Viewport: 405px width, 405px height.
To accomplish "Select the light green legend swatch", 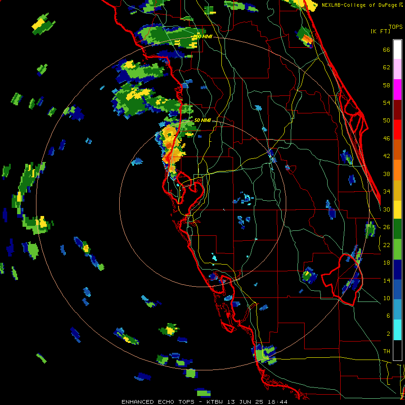I will click(397, 249).
